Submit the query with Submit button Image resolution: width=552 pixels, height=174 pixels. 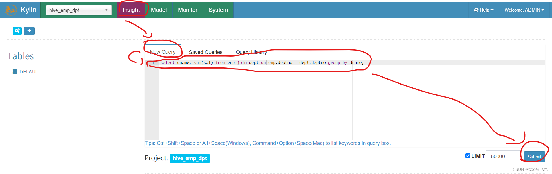534,157
